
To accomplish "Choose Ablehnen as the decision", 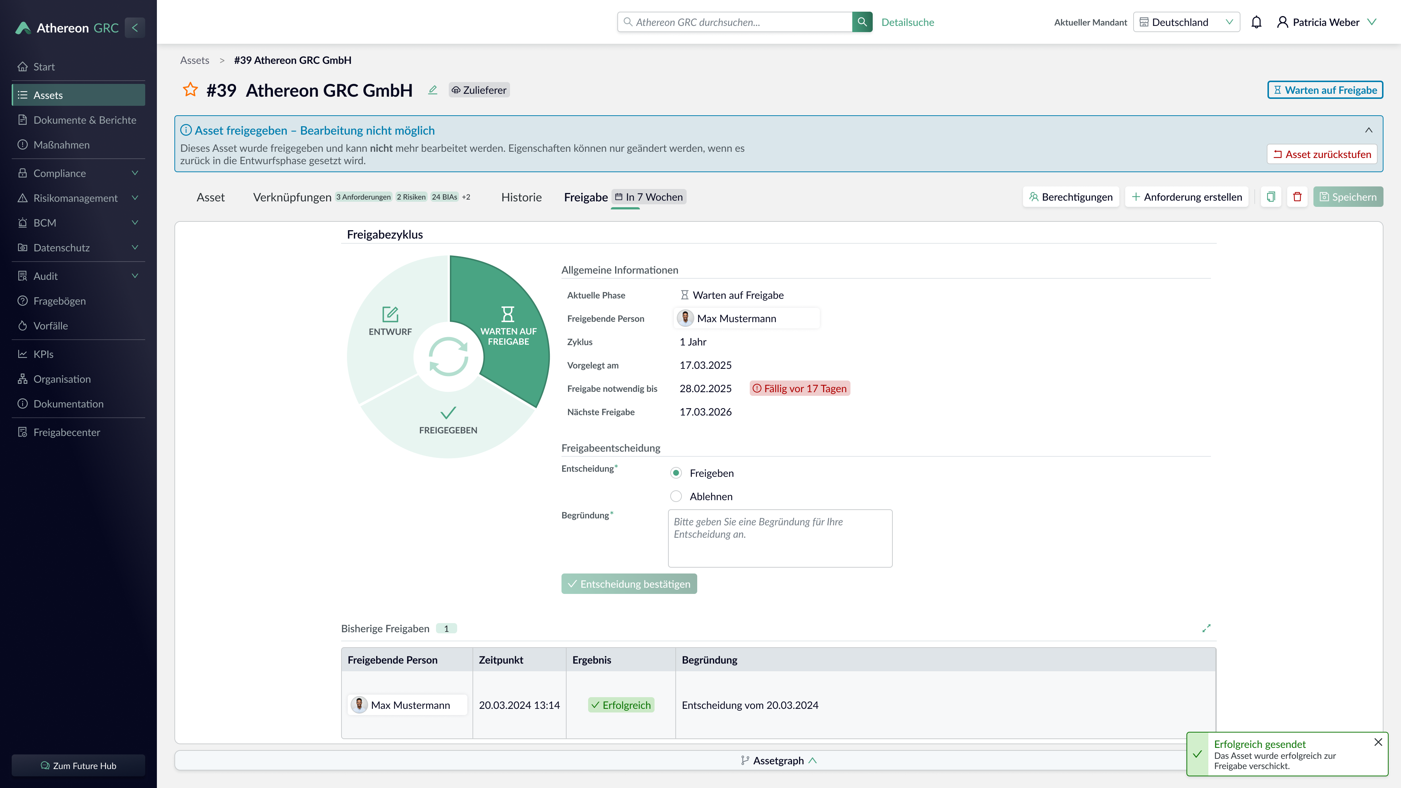I will click(x=676, y=496).
